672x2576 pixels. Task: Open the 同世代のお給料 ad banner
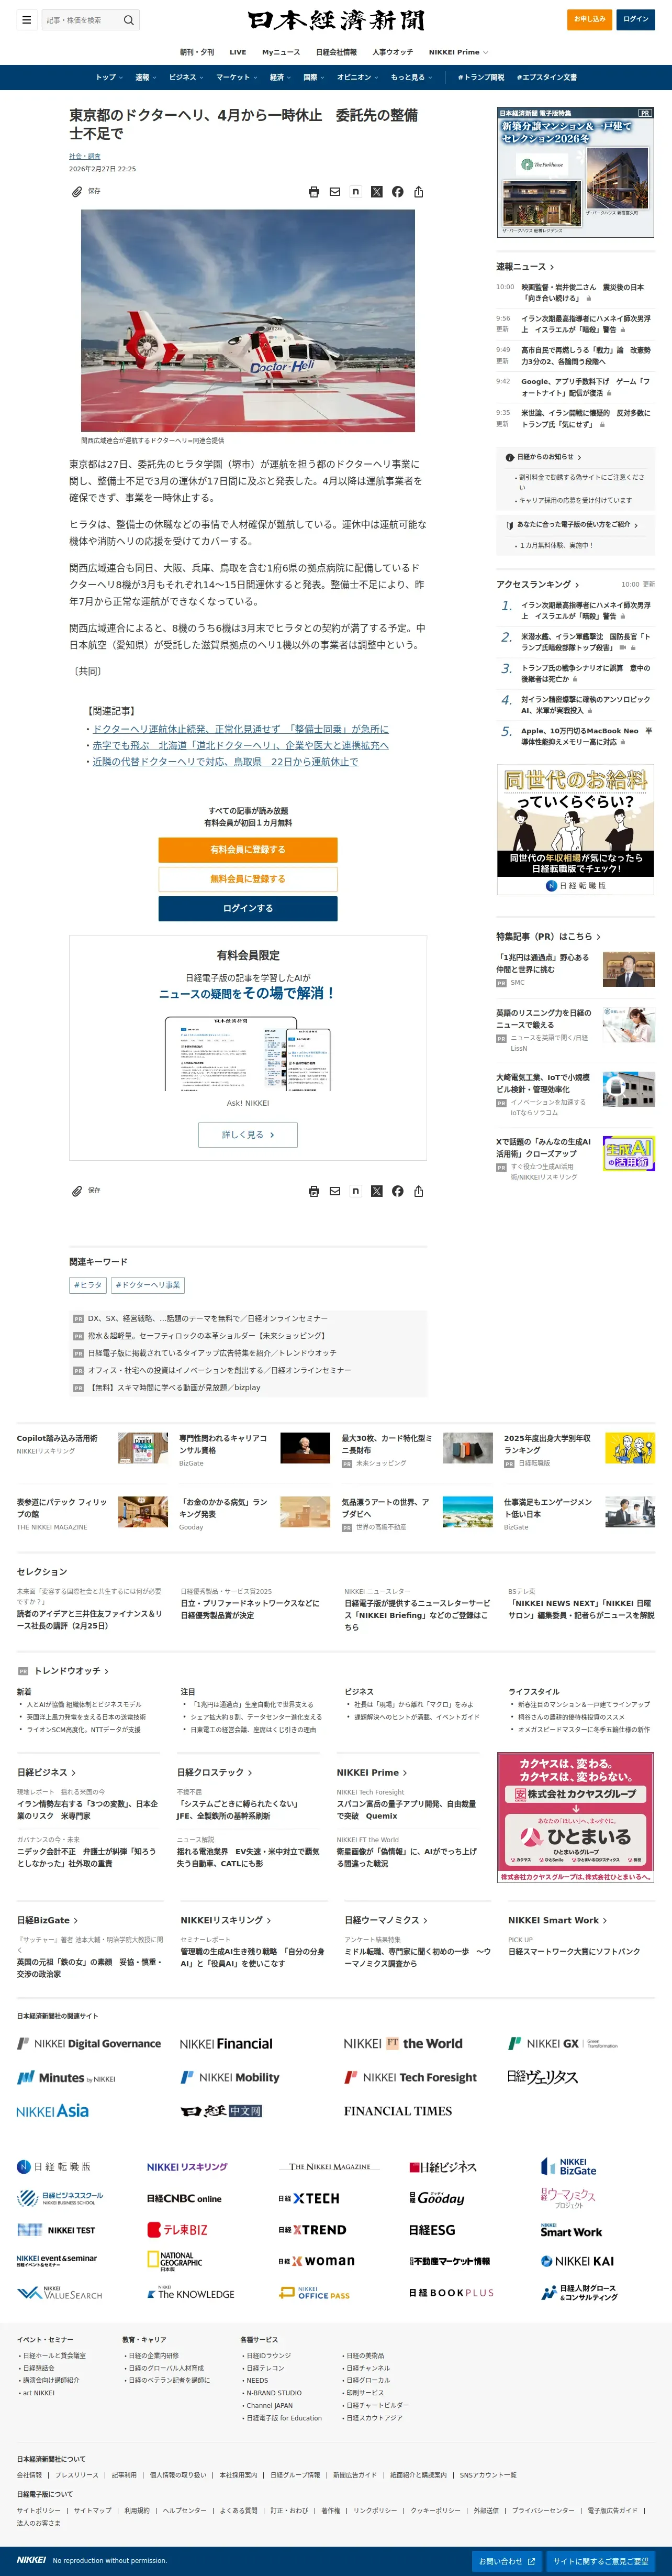click(x=575, y=829)
